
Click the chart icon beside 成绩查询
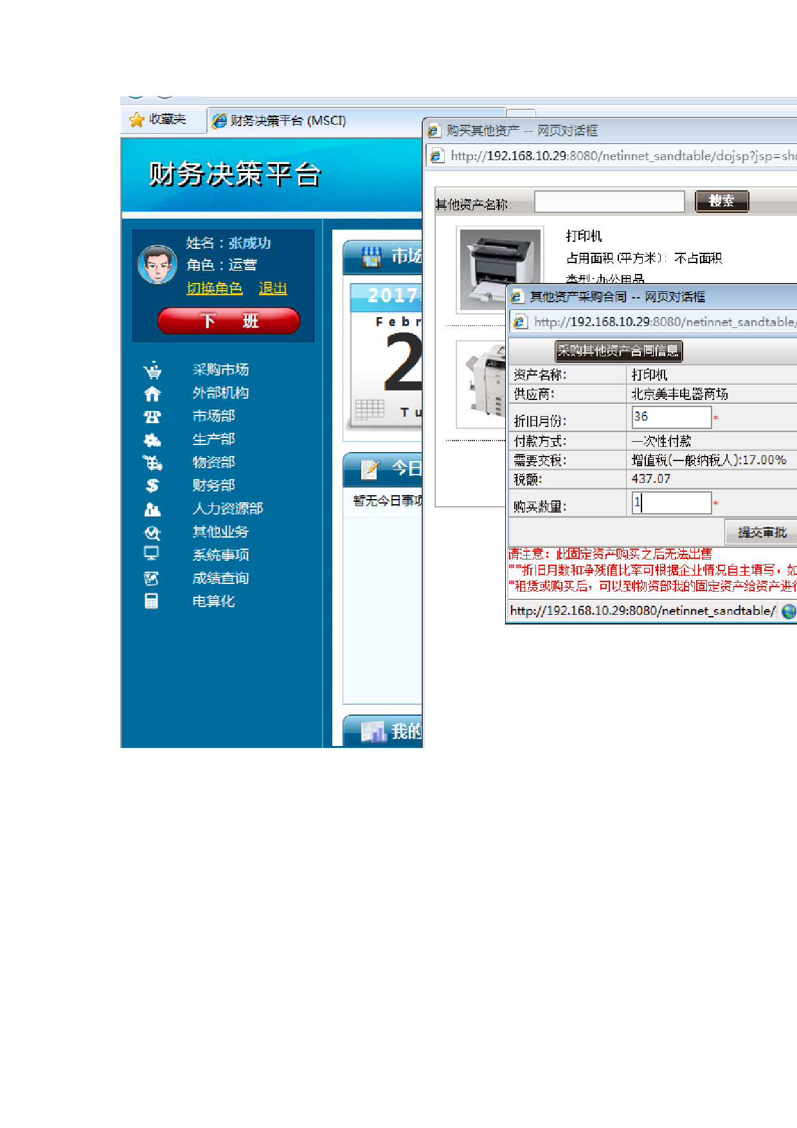[152, 578]
